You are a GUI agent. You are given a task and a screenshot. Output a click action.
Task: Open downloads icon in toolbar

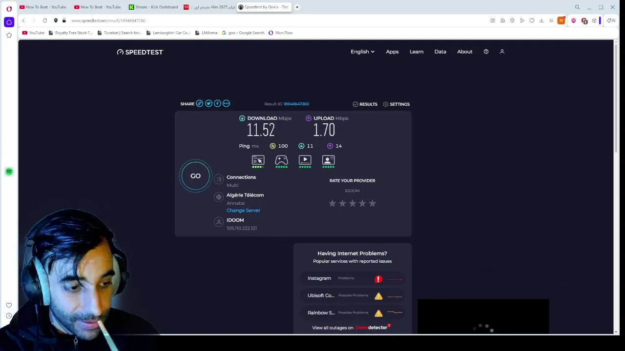tap(542, 20)
